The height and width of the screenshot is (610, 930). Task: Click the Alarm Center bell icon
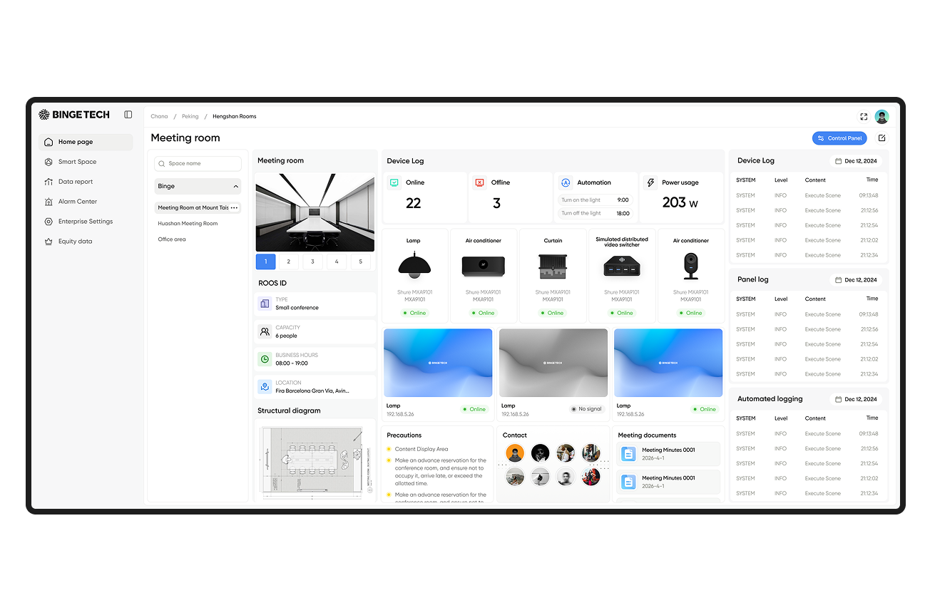coord(48,202)
